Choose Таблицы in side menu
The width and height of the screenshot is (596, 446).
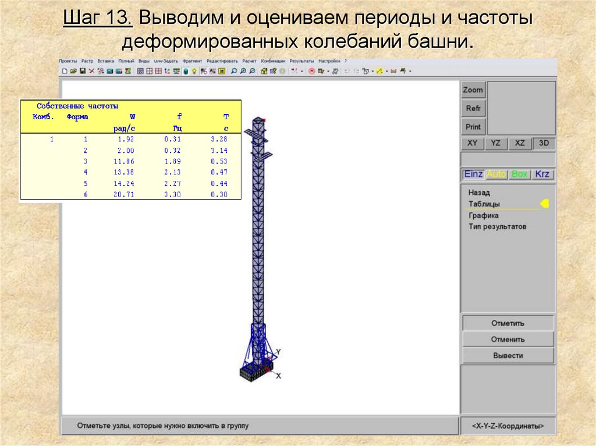[x=484, y=204]
